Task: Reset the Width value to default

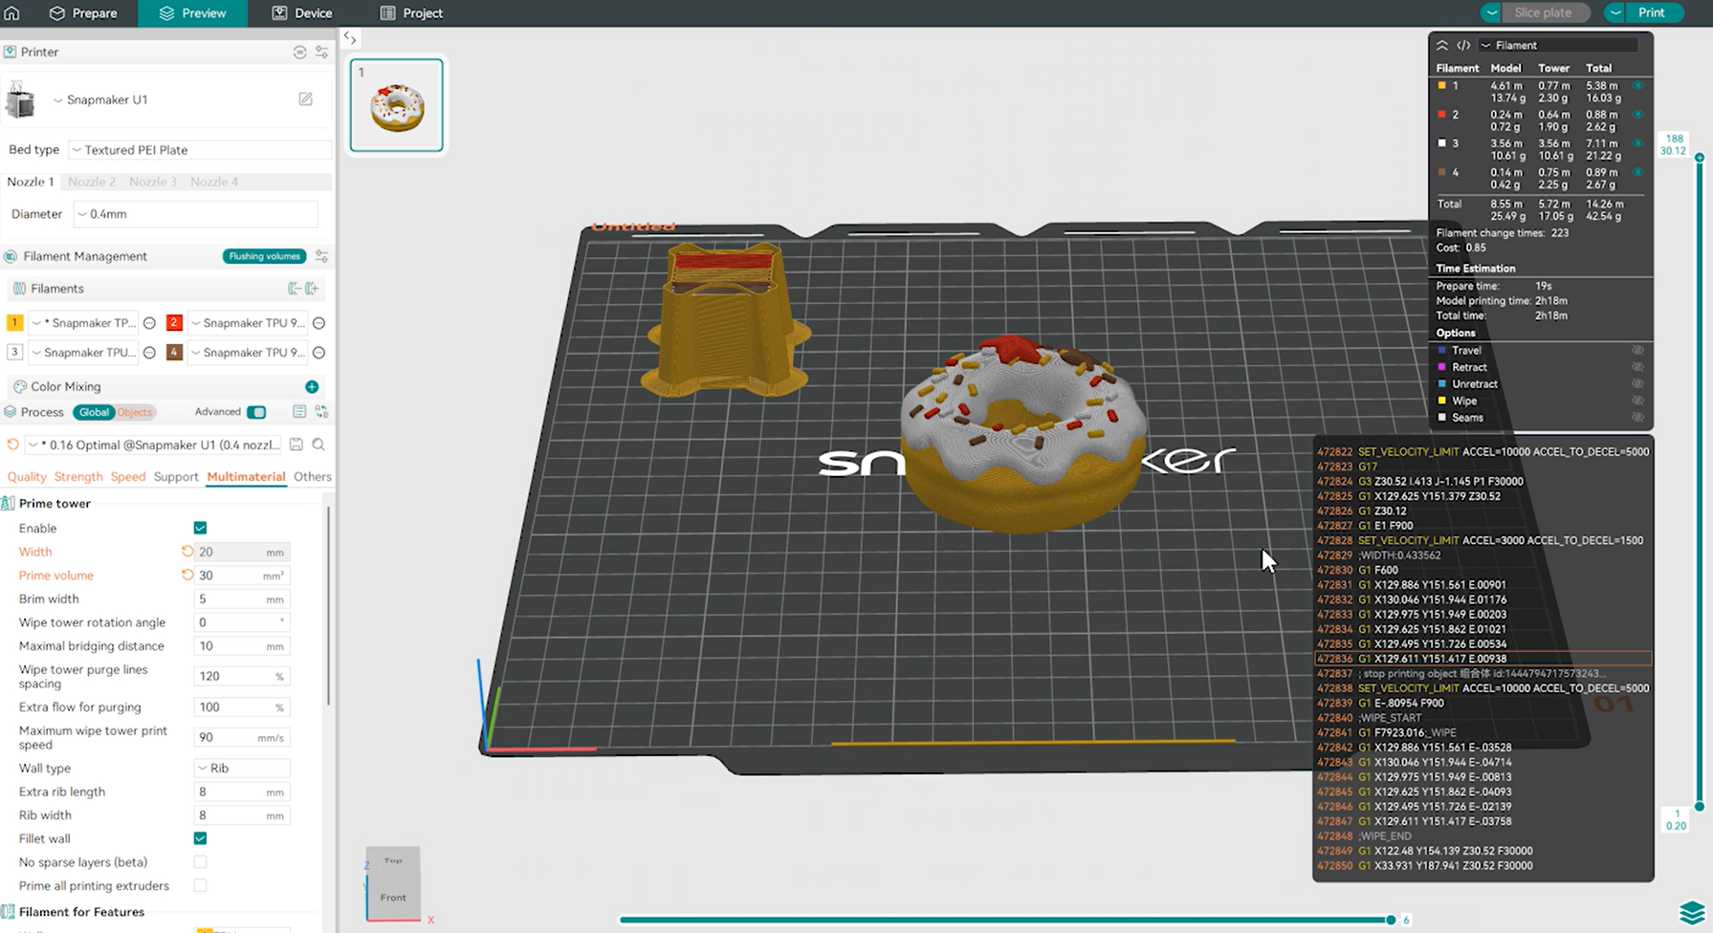Action: point(187,552)
